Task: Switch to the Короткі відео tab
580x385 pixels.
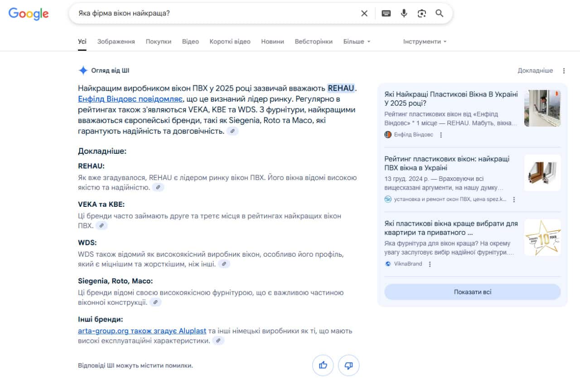Action: (x=230, y=41)
